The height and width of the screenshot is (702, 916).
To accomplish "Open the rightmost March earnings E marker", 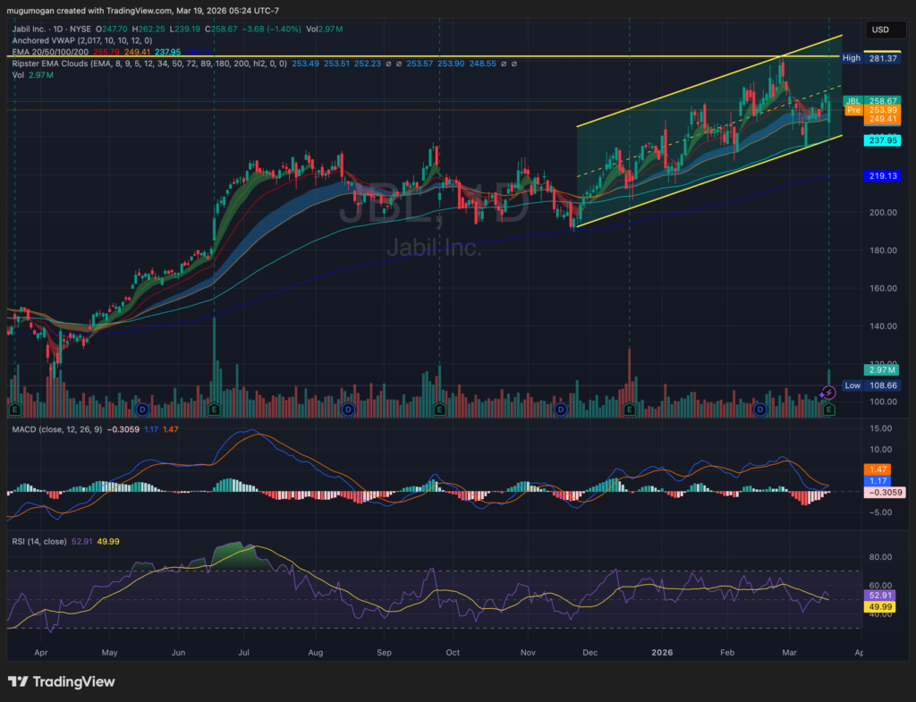I will tap(829, 409).
